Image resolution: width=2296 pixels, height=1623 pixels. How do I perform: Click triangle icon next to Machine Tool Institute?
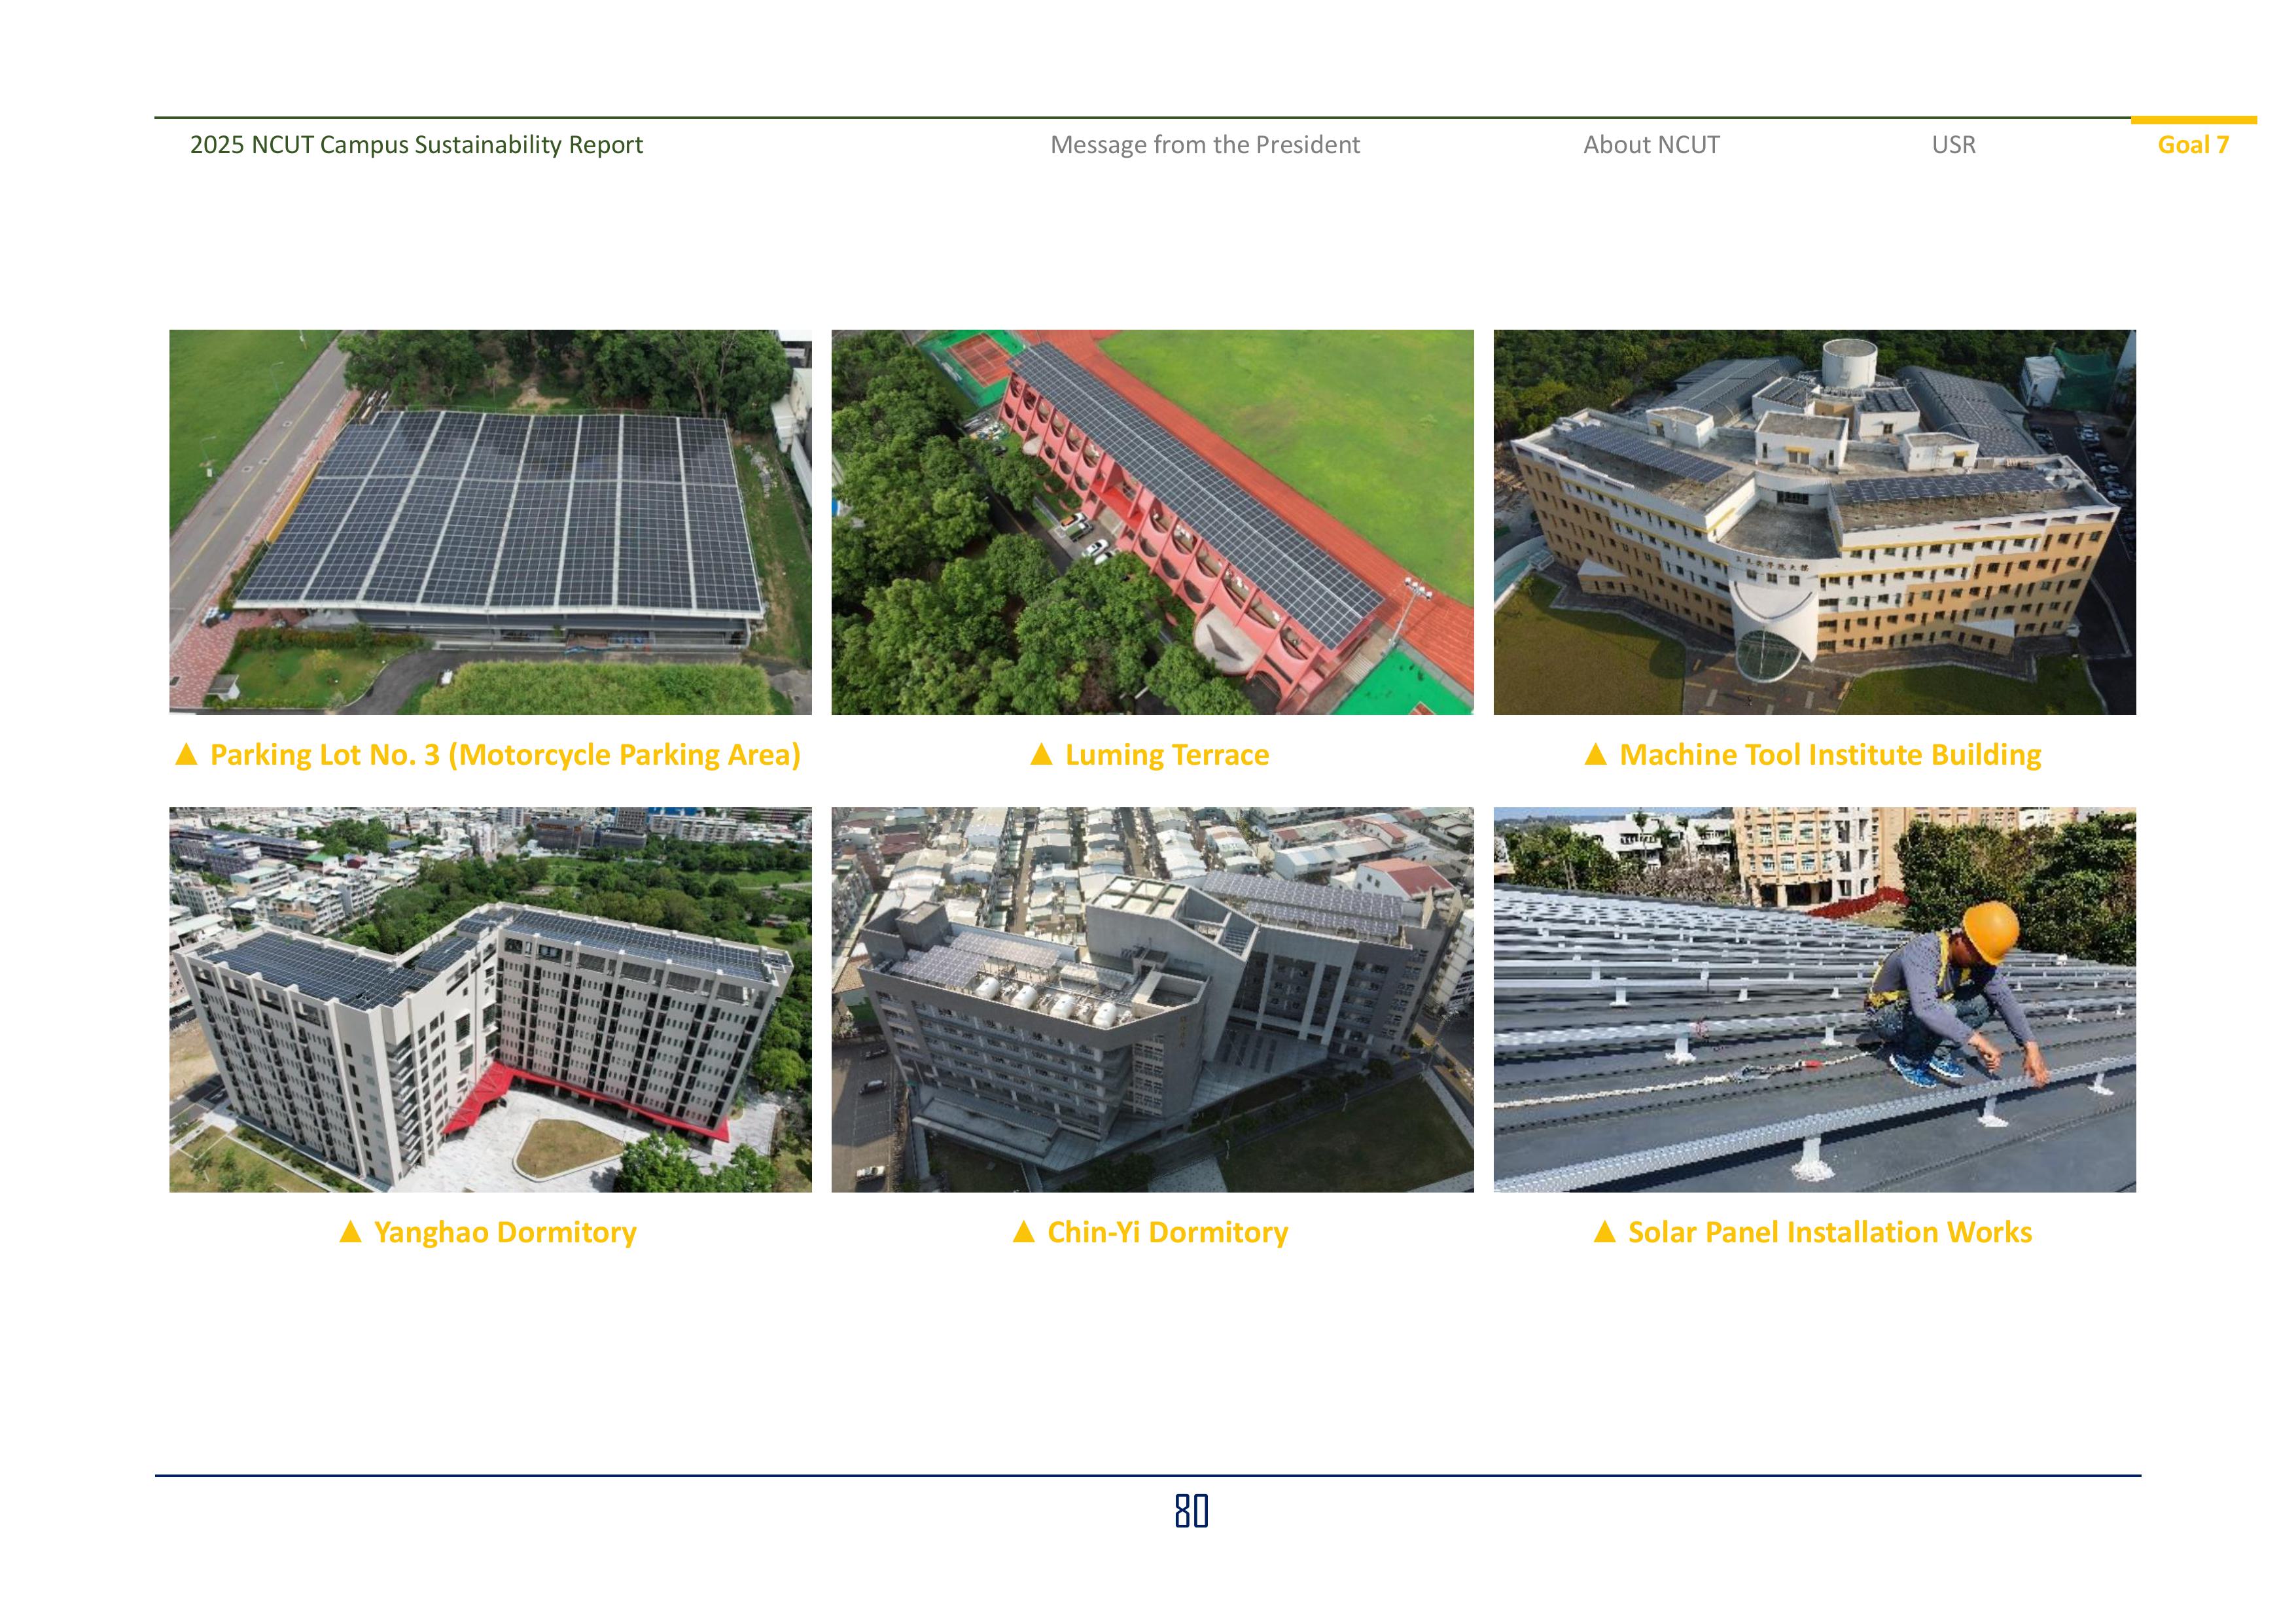1595,755
